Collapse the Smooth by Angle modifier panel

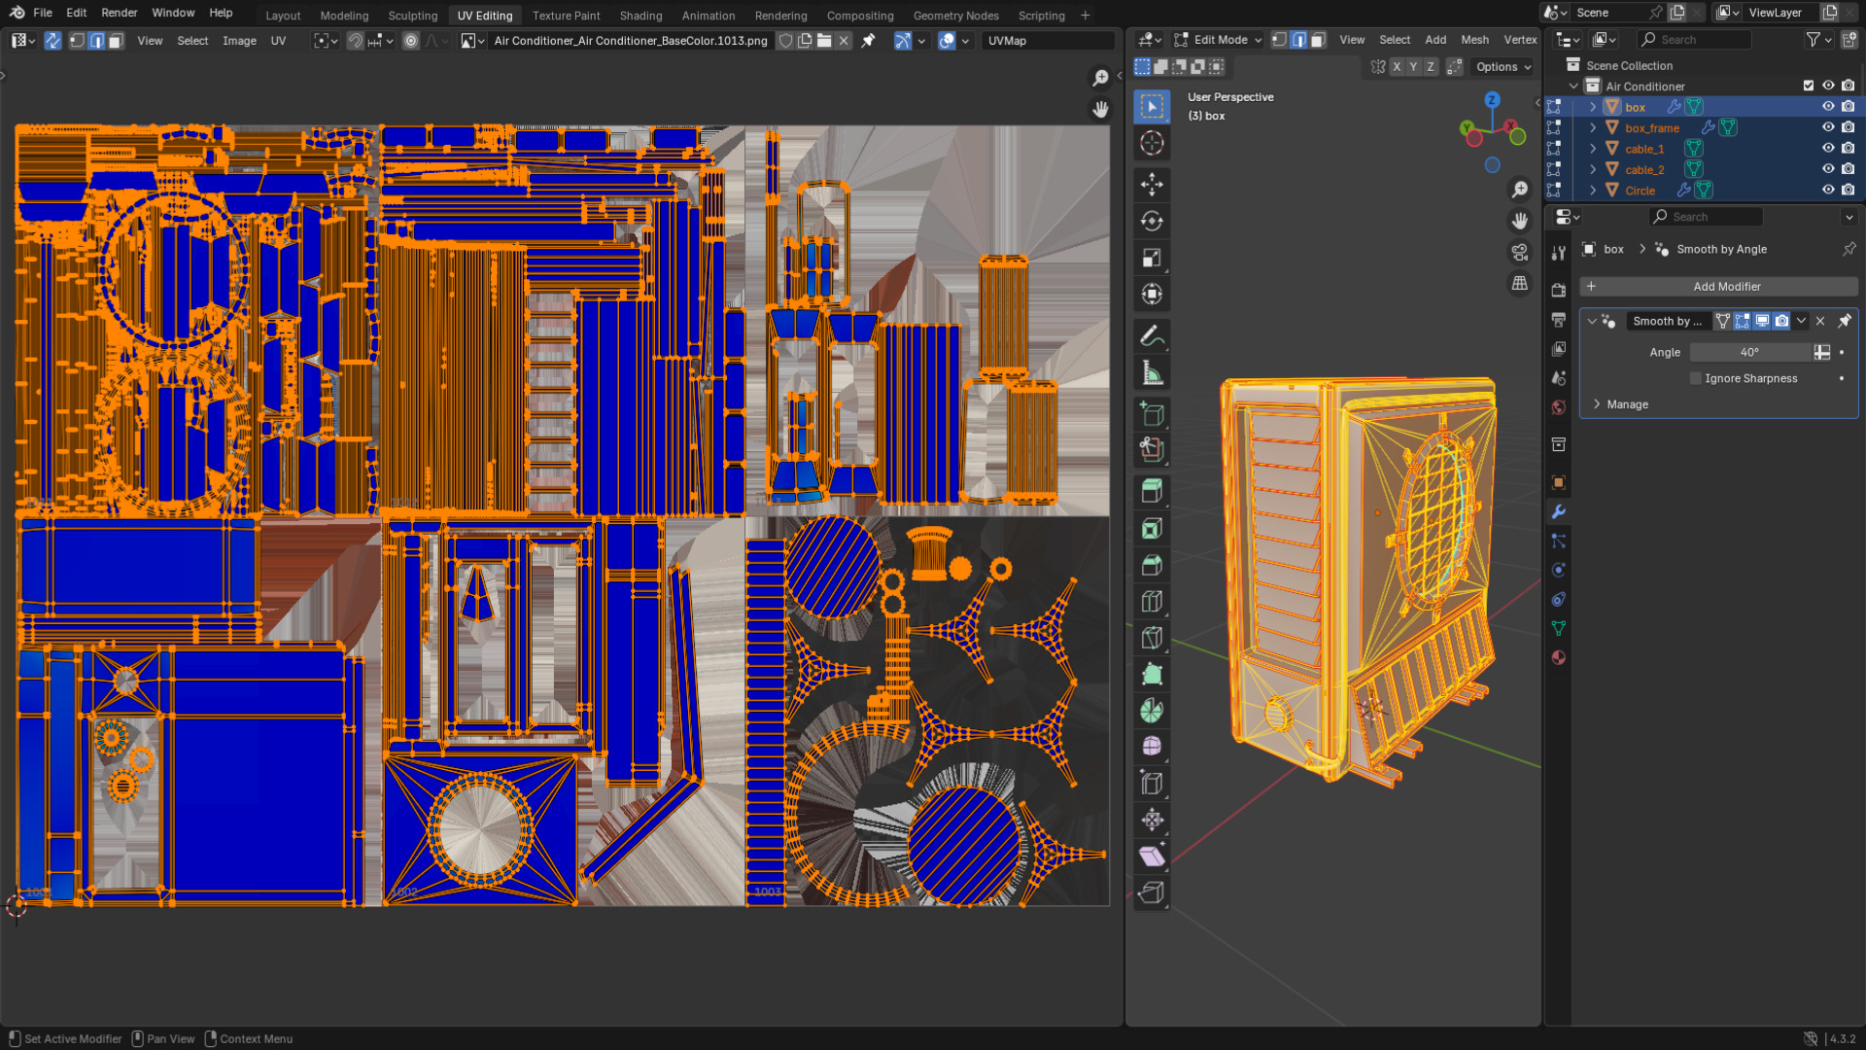pos(1592,322)
